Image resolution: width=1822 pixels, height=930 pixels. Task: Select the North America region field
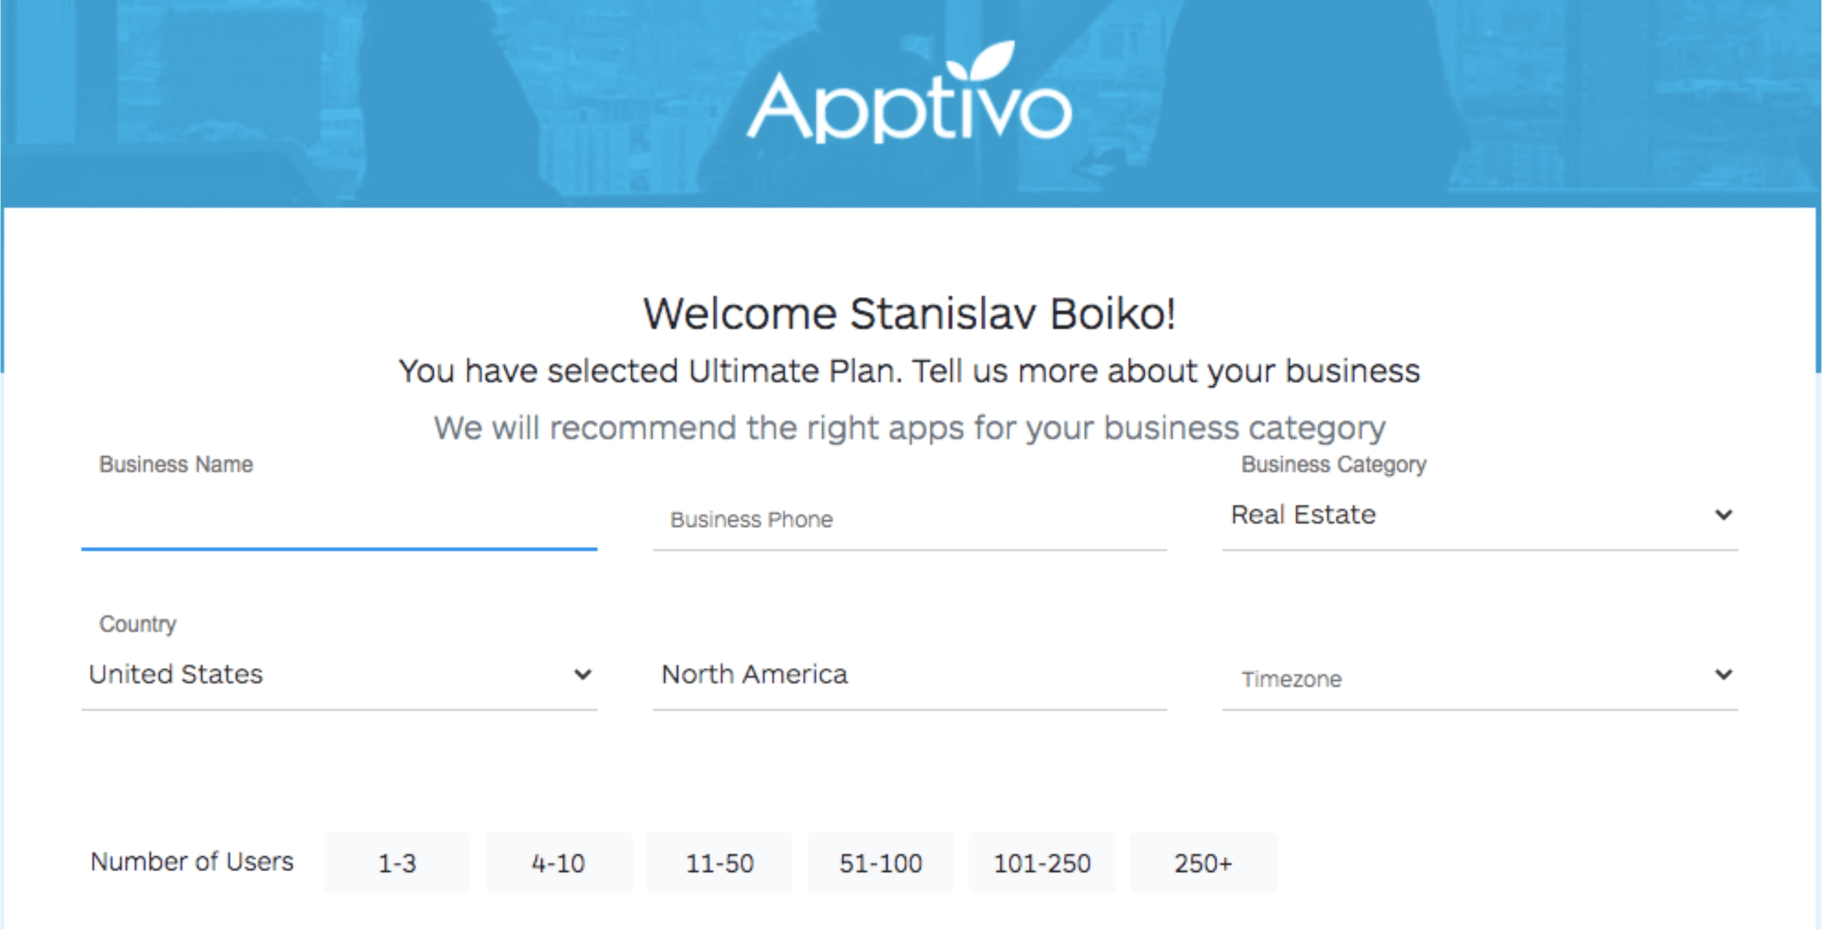pyautogui.click(x=906, y=675)
